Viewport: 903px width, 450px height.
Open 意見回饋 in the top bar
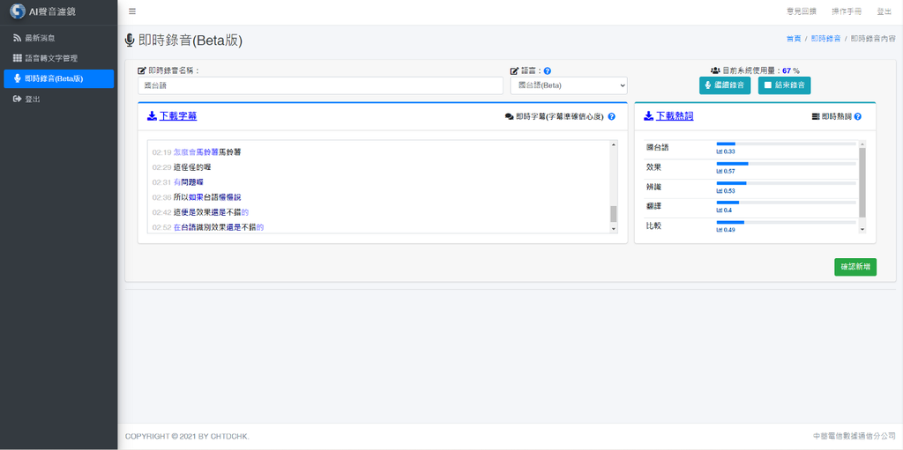coord(802,11)
